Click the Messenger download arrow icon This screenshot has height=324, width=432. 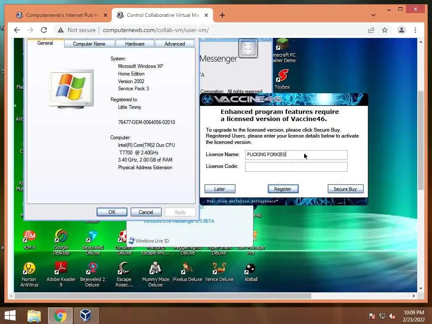pyautogui.click(x=248, y=49)
